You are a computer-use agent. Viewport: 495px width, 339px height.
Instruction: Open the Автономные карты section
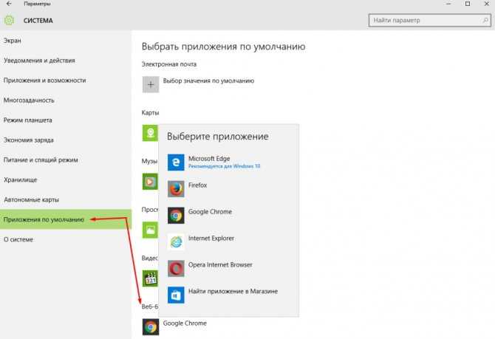[x=66, y=200]
